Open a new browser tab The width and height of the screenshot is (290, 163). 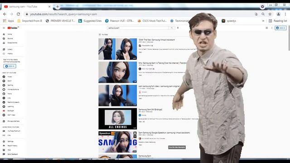pyautogui.click(x=58, y=7)
